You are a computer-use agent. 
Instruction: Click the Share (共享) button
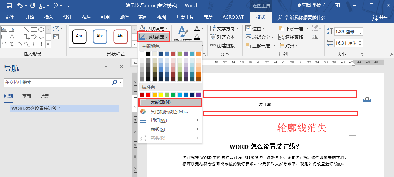pos(380,17)
